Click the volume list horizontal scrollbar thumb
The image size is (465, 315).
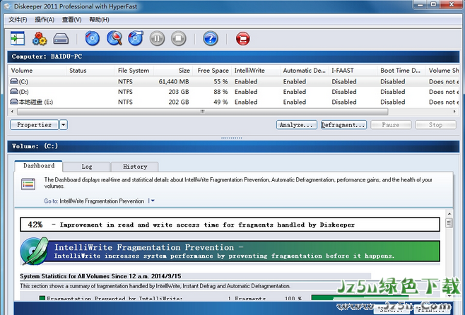pyautogui.click(x=203, y=112)
